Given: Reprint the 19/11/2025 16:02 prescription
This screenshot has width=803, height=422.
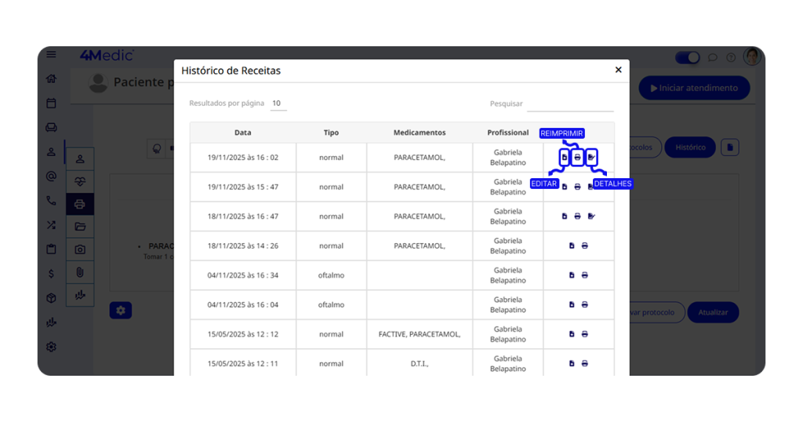Looking at the screenshot, I should pos(578,158).
